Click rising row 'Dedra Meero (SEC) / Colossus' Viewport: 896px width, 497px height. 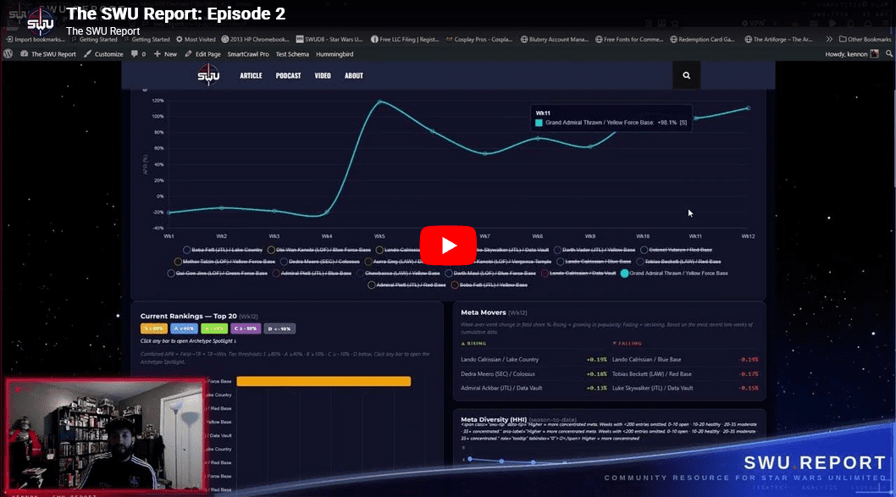[x=534, y=373]
